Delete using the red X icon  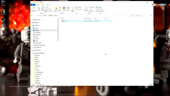coord(64,8)
